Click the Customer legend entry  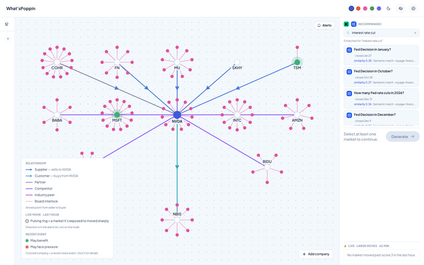52,176
